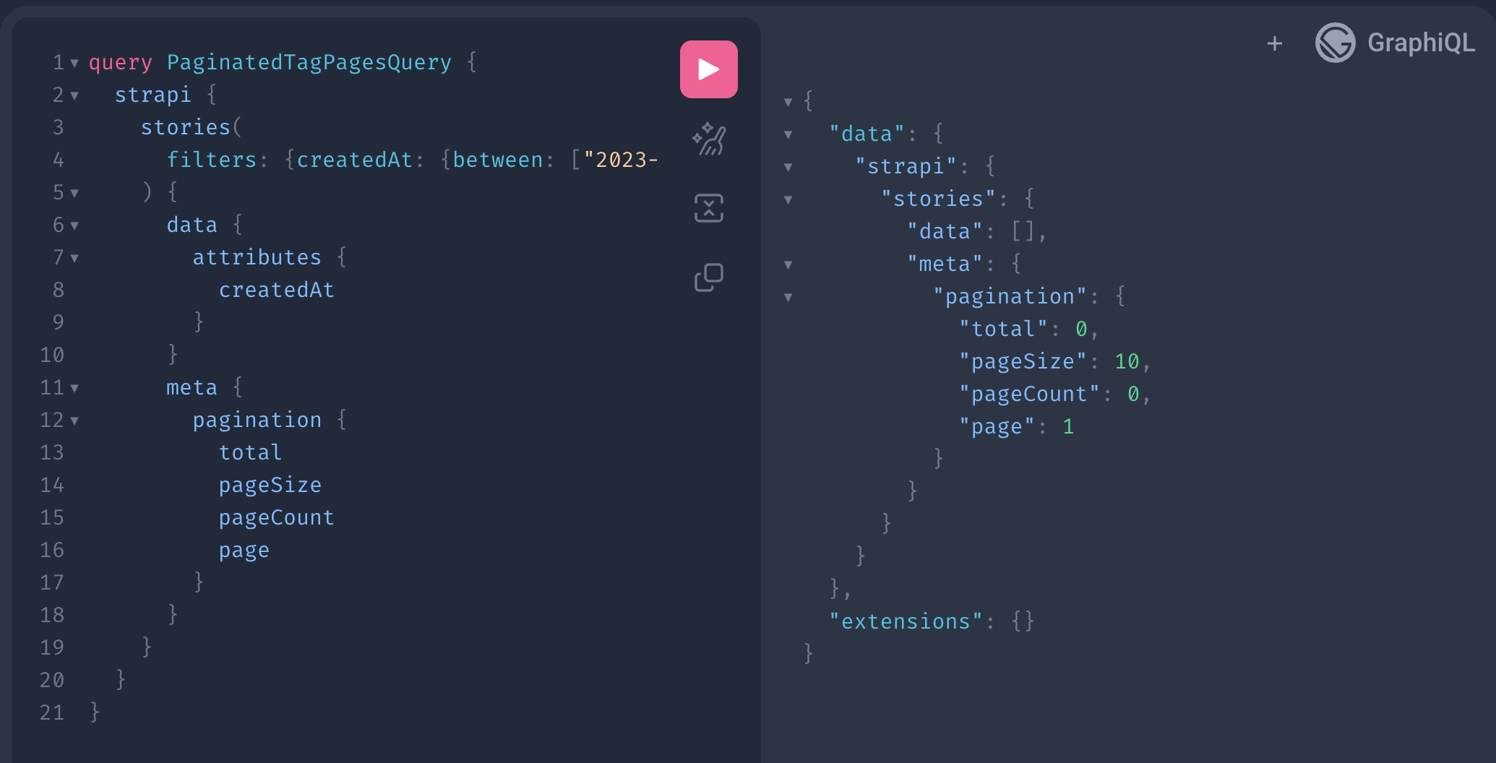
Task: Click the Gatsby logo in the header
Action: click(x=1336, y=43)
